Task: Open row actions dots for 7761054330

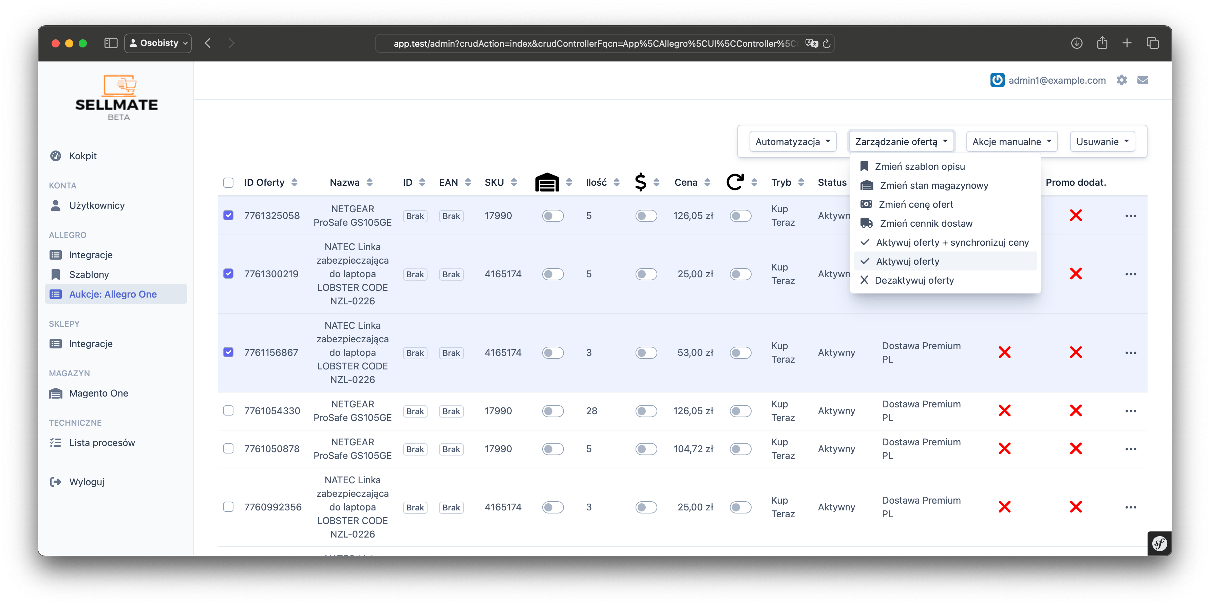Action: (x=1131, y=411)
